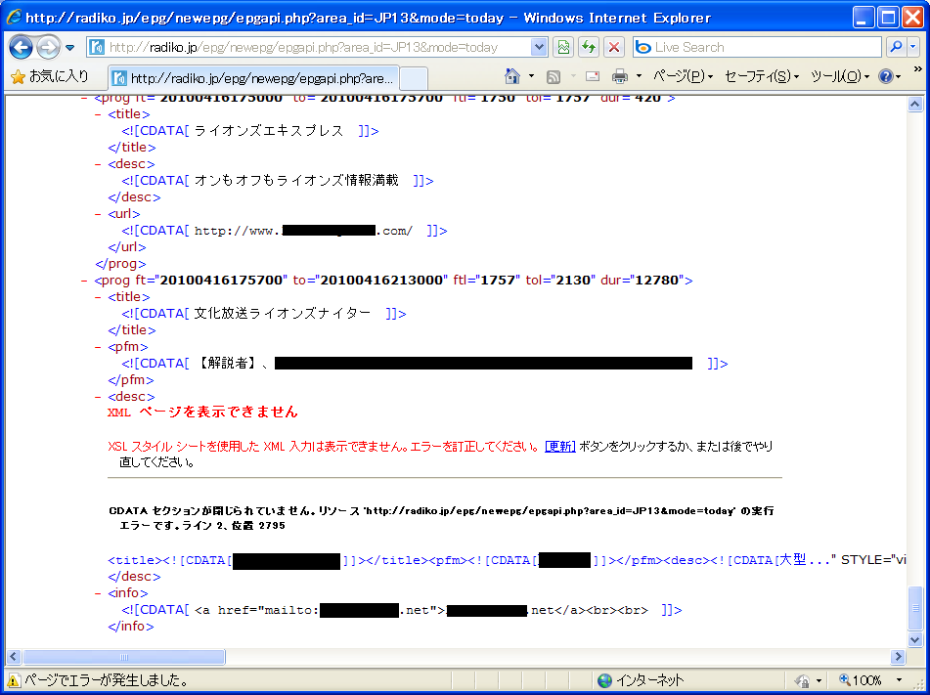The height and width of the screenshot is (695, 930).
Task: Click the browser Forward arrow button
Action: click(49, 47)
